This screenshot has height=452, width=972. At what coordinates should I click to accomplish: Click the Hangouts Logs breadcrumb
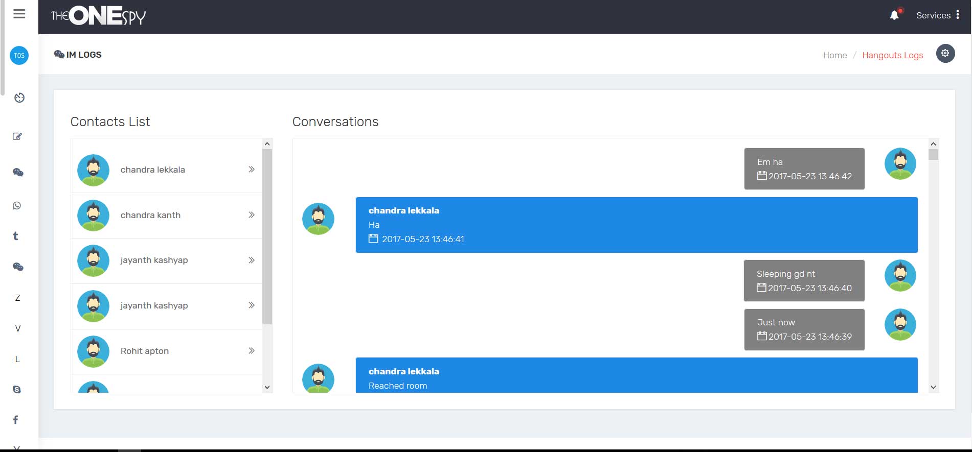click(x=892, y=55)
